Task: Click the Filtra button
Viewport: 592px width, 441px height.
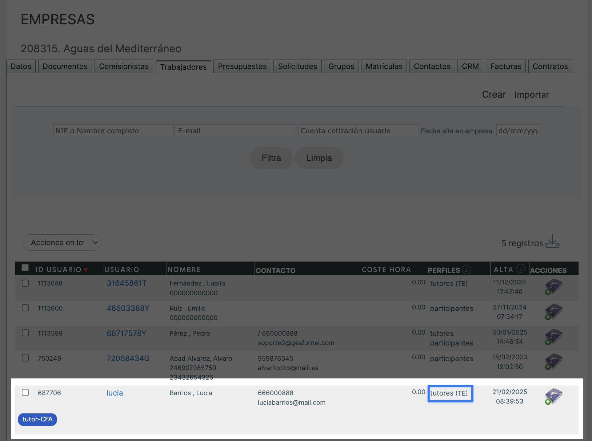Action: (x=271, y=158)
